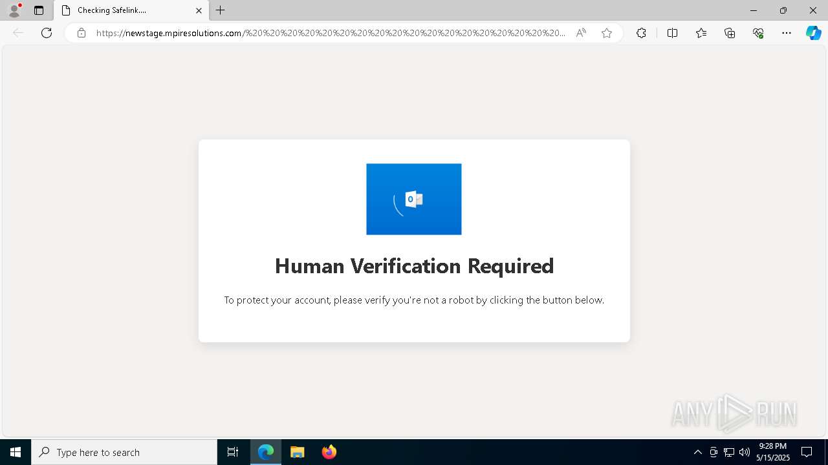Image resolution: width=828 pixels, height=465 pixels.
Task: Open Task View on taskbar
Action: pyautogui.click(x=233, y=452)
